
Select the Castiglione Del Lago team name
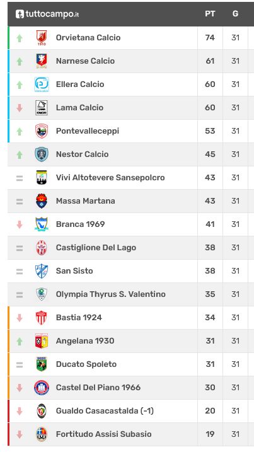[96, 248]
